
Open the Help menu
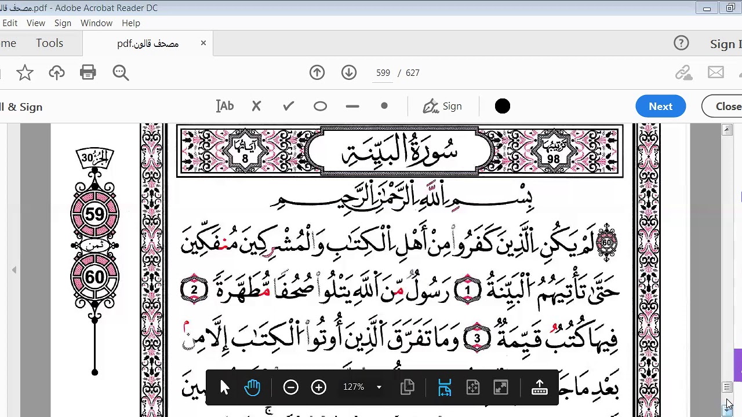pyautogui.click(x=131, y=23)
